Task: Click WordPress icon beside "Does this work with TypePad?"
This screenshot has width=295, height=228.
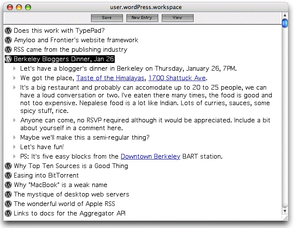Action: 8,31
